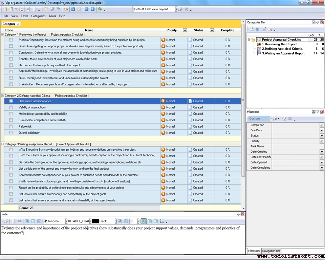This screenshot has width=325, height=260.
Task: Select '3.Writing an Appraisal Report.' category in tree
Action: click(x=283, y=53)
